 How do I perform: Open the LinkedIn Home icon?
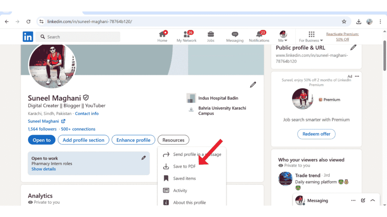click(163, 35)
